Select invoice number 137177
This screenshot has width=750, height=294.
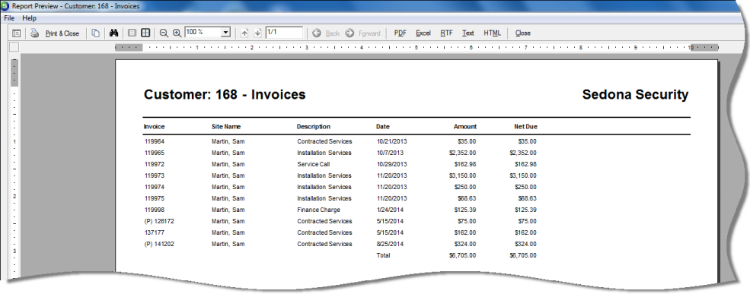coord(154,233)
